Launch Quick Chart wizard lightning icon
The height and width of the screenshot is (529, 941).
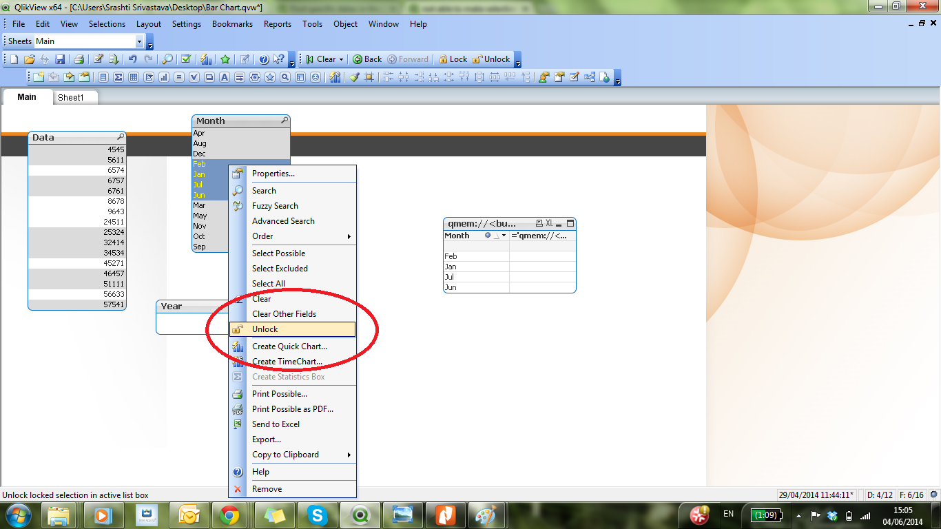(x=206, y=59)
